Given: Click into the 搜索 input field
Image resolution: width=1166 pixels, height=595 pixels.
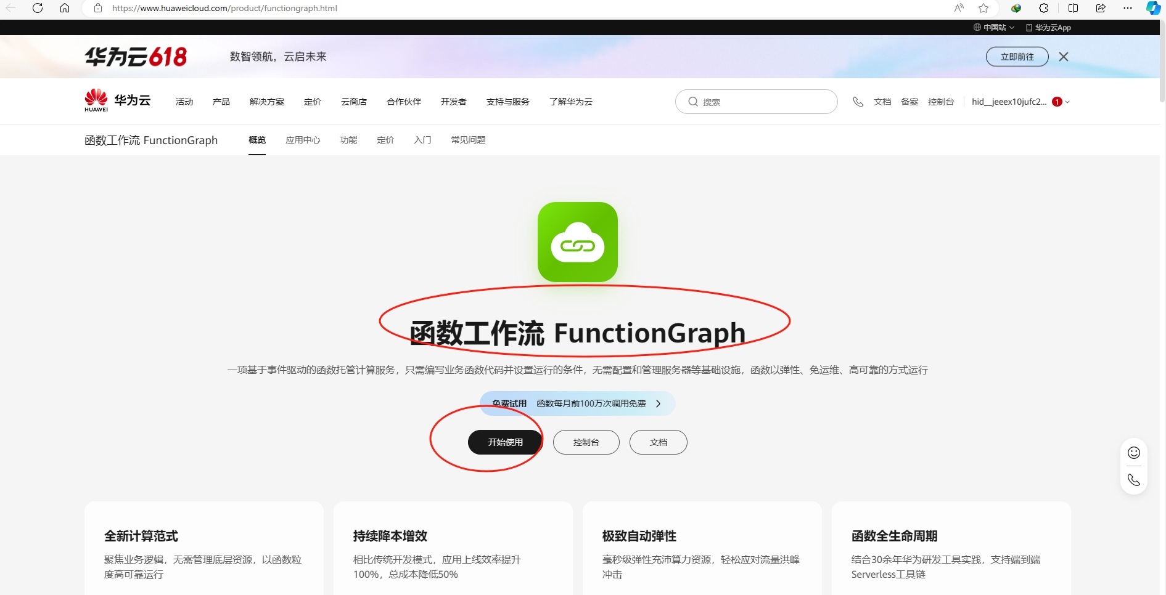Looking at the screenshot, I should (x=757, y=102).
